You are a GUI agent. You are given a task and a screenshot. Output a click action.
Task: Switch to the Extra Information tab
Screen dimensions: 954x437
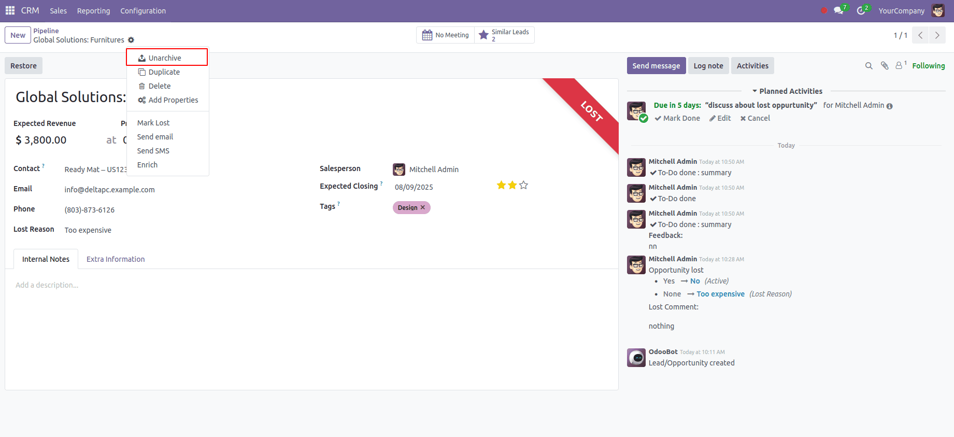click(x=116, y=259)
